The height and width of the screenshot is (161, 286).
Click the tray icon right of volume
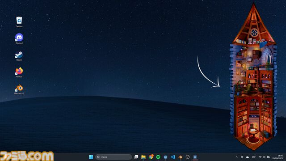click(x=268, y=157)
